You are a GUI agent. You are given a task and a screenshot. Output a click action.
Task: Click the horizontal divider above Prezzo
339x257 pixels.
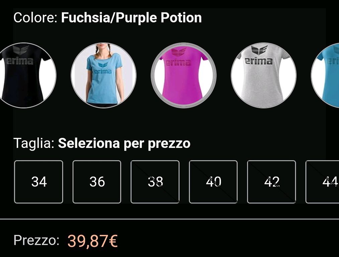tap(169, 219)
